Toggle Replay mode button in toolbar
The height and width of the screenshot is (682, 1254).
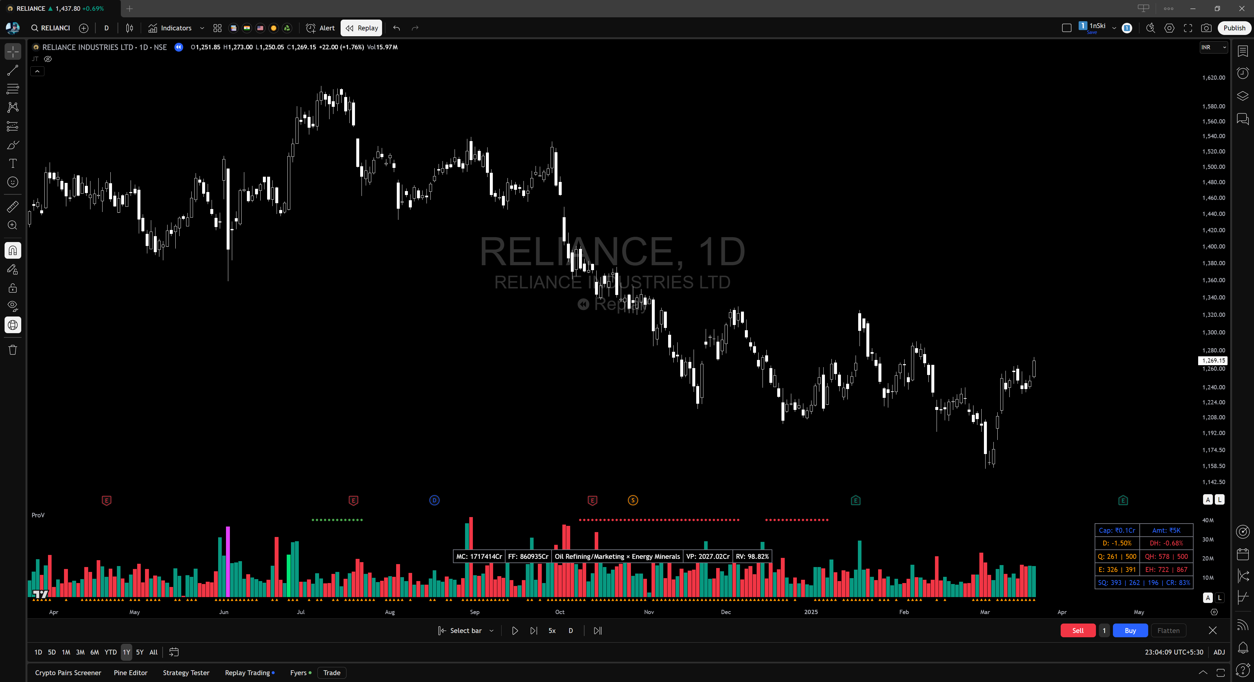point(361,28)
